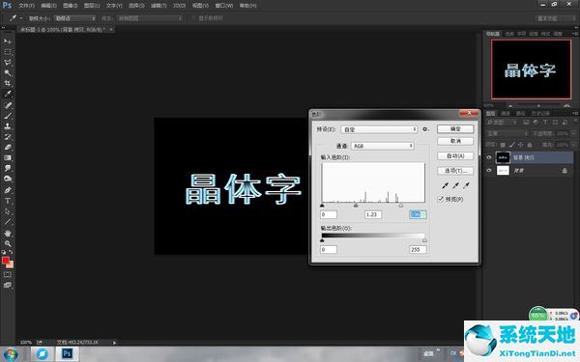Select the Magic Wand tool

(8, 72)
